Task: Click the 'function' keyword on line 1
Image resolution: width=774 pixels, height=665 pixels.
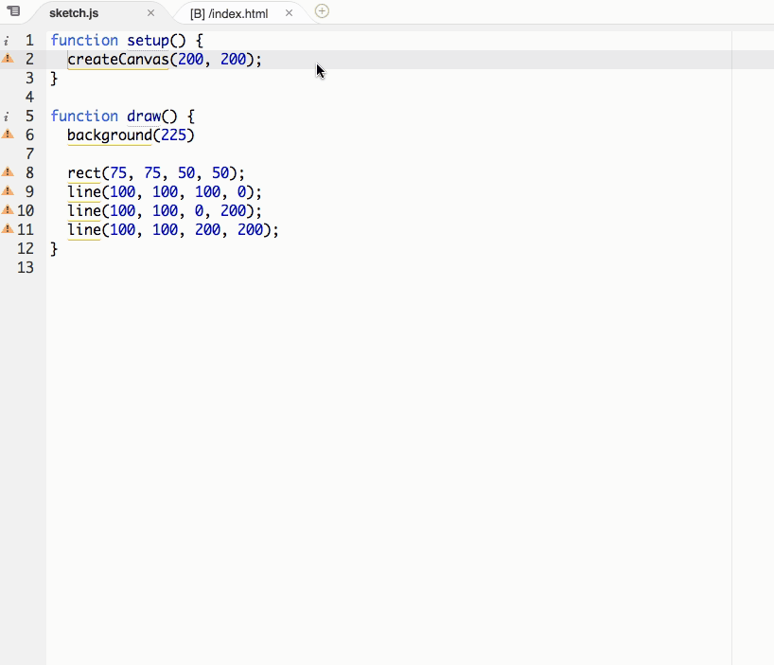Action: point(84,40)
